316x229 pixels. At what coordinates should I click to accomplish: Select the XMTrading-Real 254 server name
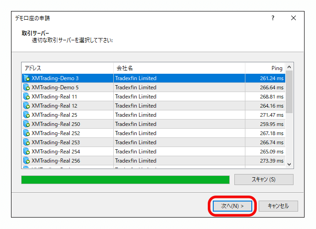click(56, 152)
